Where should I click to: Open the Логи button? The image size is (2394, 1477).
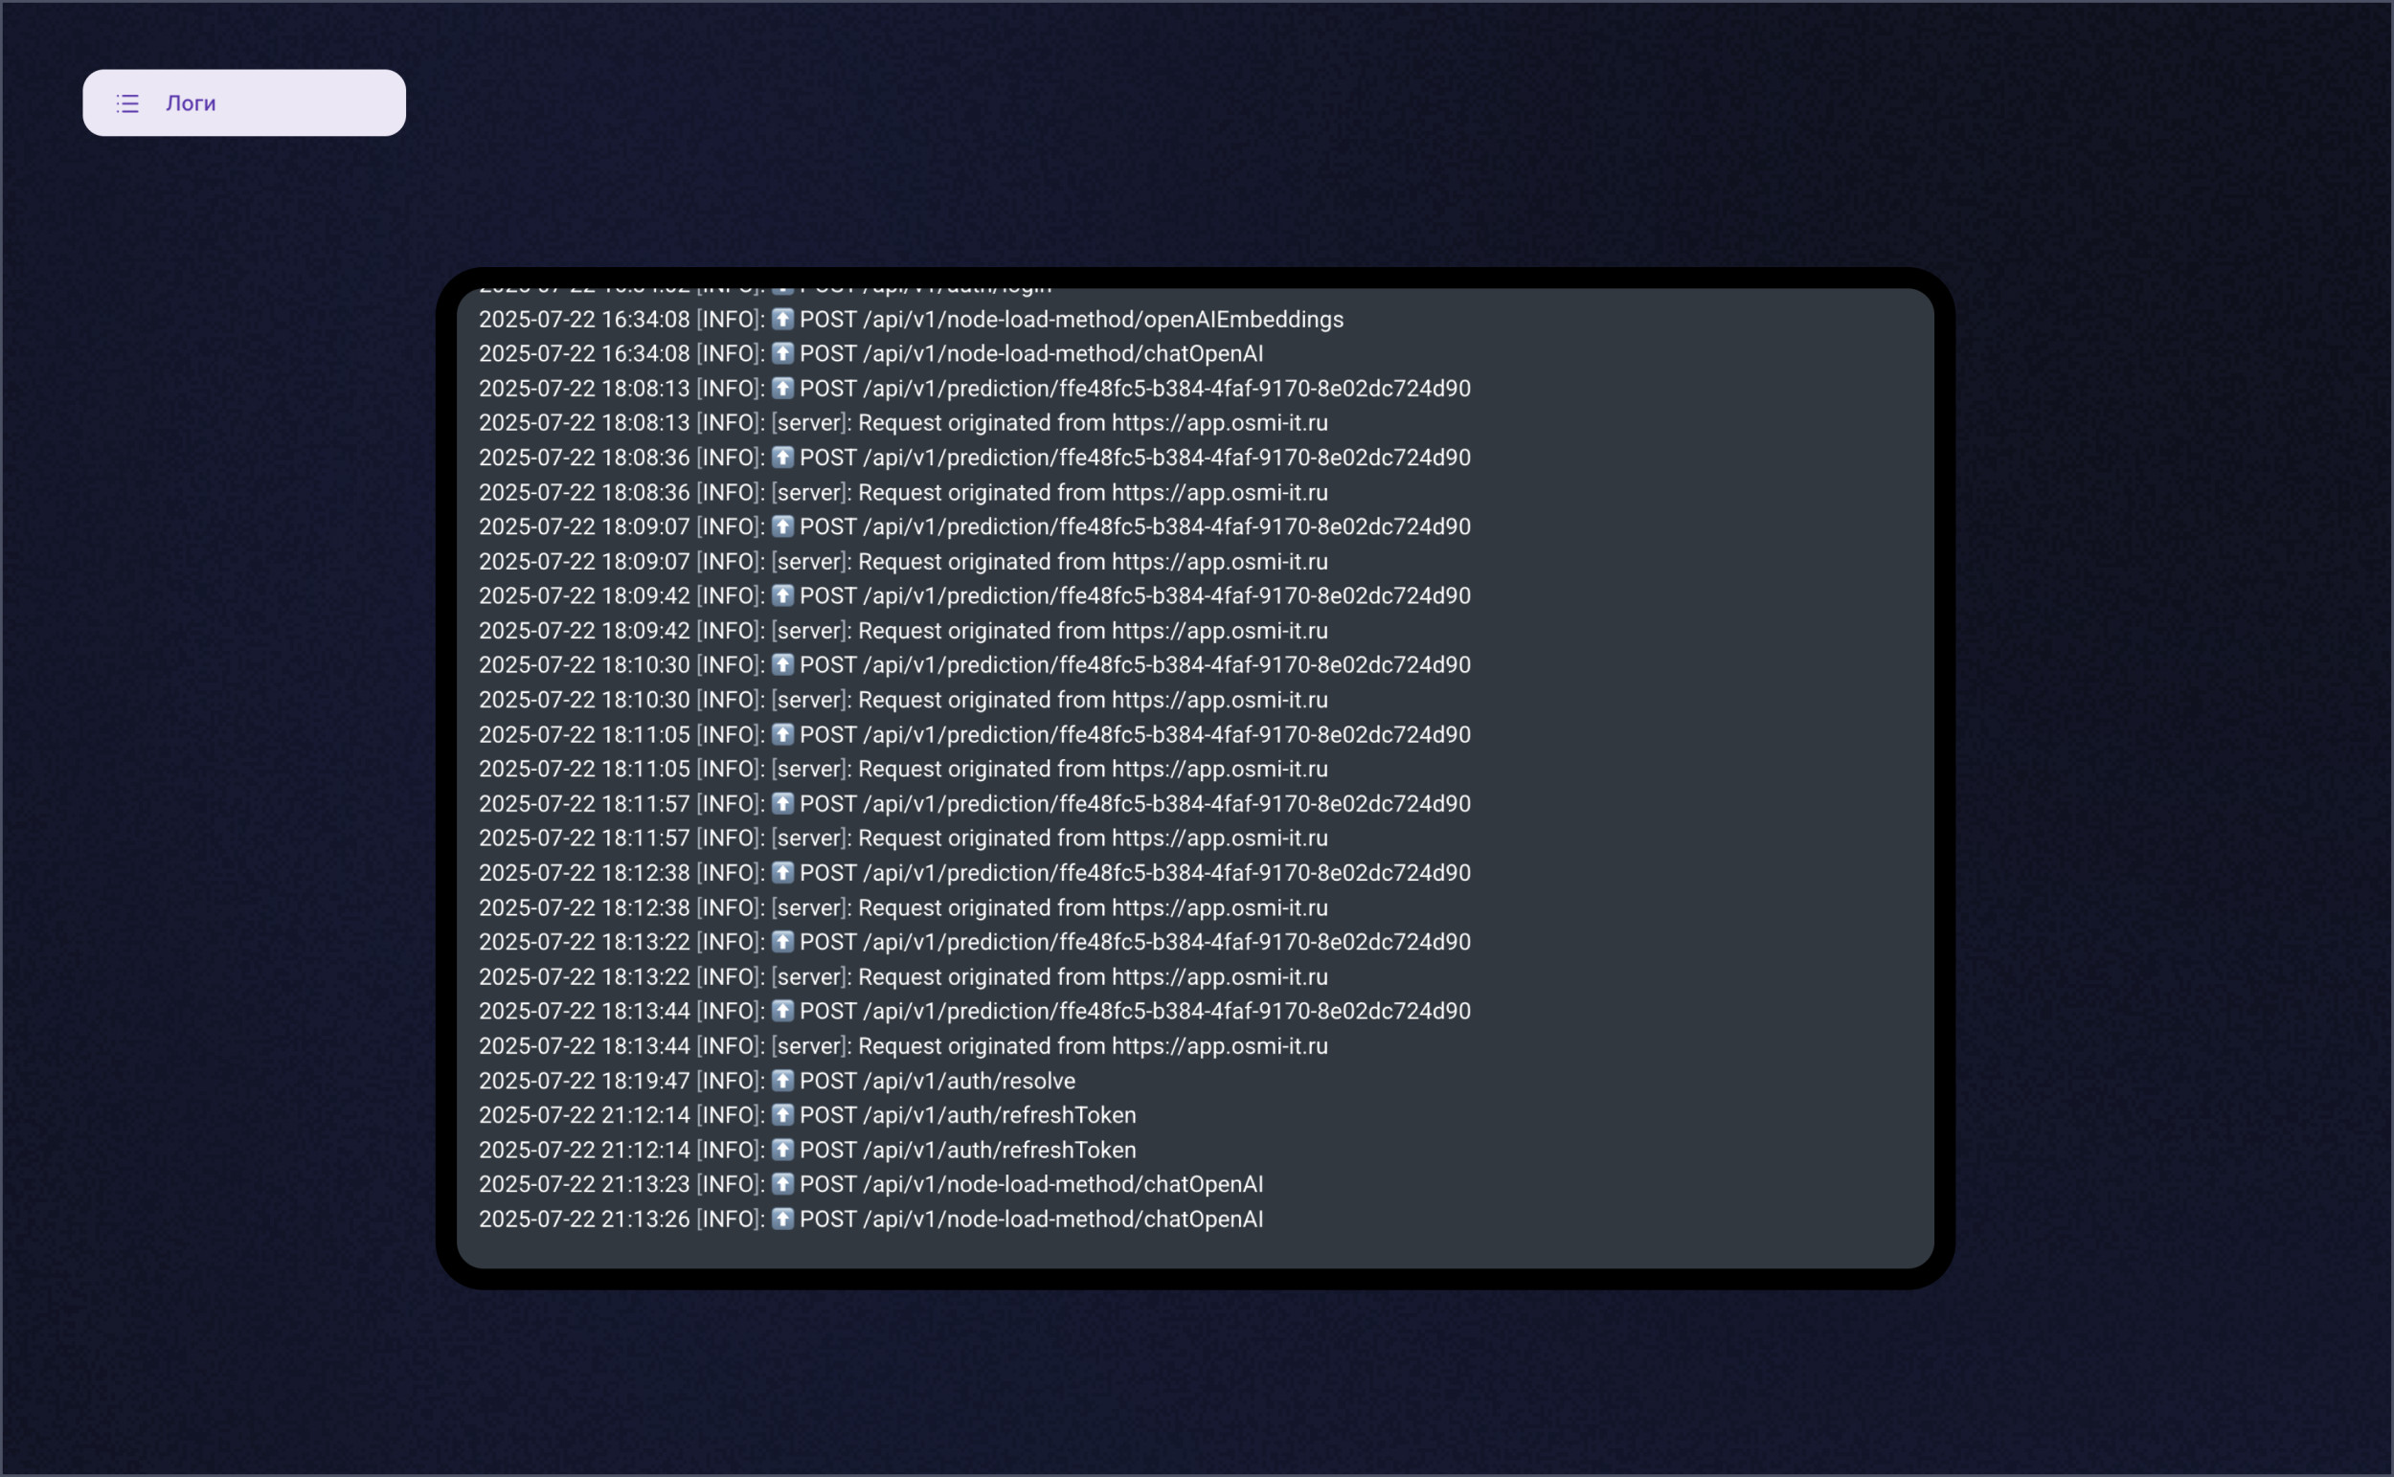tap(243, 102)
